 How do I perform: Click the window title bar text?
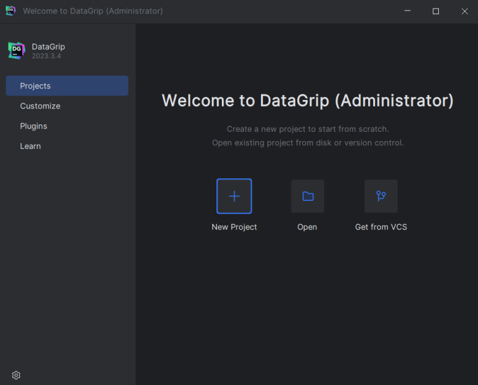[x=93, y=11]
